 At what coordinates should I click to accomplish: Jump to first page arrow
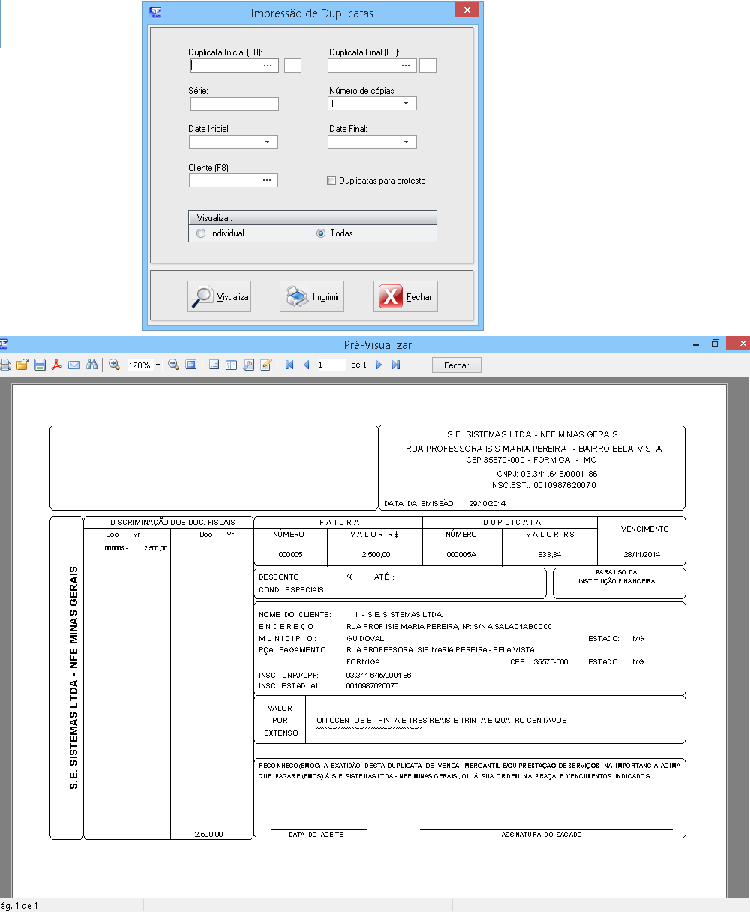(289, 364)
